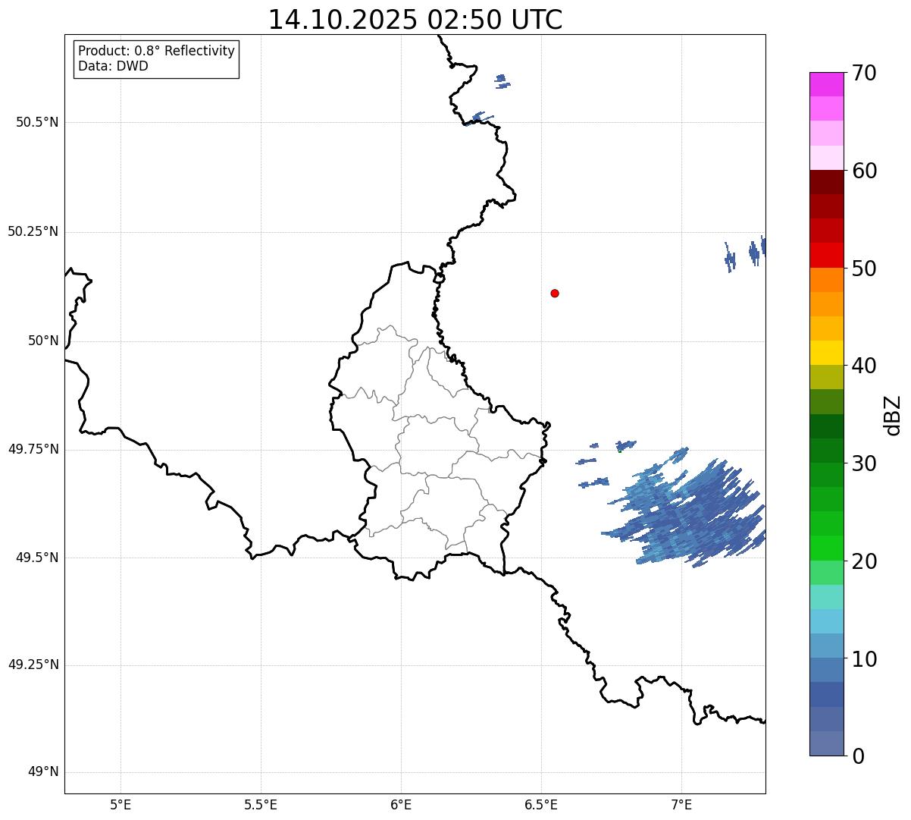Pick the dark maroon colorbar swatch below 60

pyautogui.click(x=827, y=182)
